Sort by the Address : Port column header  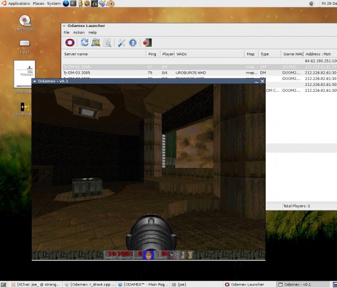320,54
